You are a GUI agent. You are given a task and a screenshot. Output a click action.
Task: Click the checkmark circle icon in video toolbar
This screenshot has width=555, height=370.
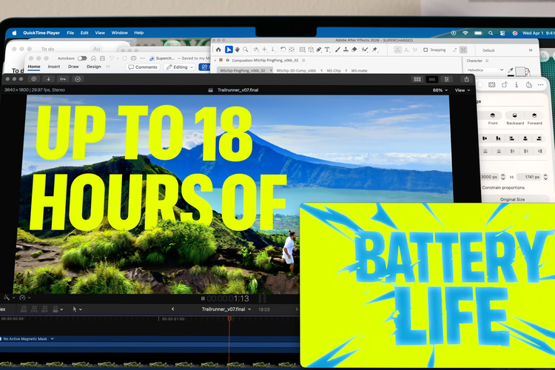point(78,79)
